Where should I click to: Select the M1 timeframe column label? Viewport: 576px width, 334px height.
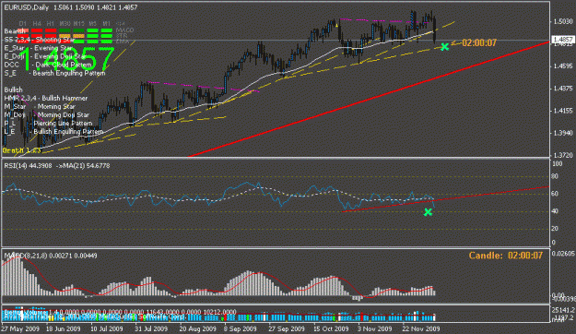click(x=107, y=24)
